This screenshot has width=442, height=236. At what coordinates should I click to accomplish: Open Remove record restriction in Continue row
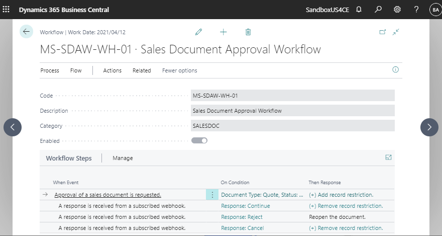click(x=346, y=206)
